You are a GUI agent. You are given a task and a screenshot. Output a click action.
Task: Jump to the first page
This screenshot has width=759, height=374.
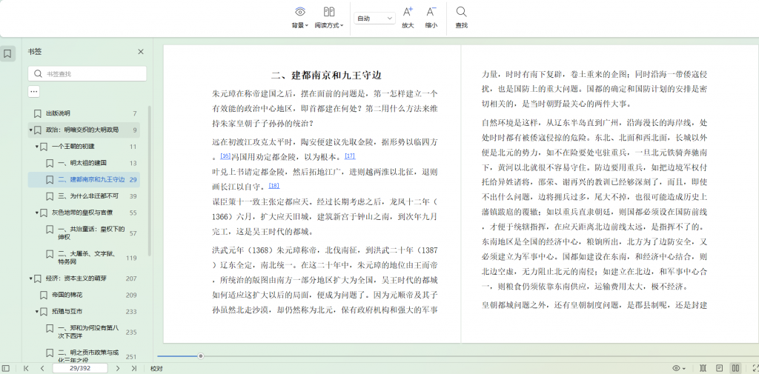[x=26, y=368]
